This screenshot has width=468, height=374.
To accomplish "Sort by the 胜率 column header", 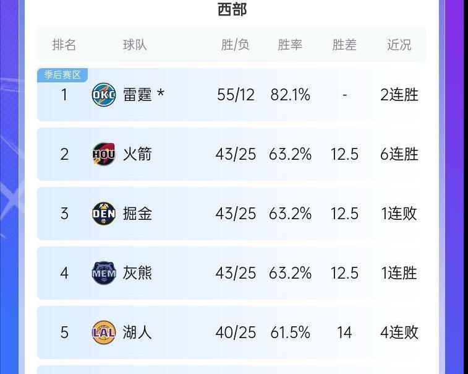I will [290, 45].
